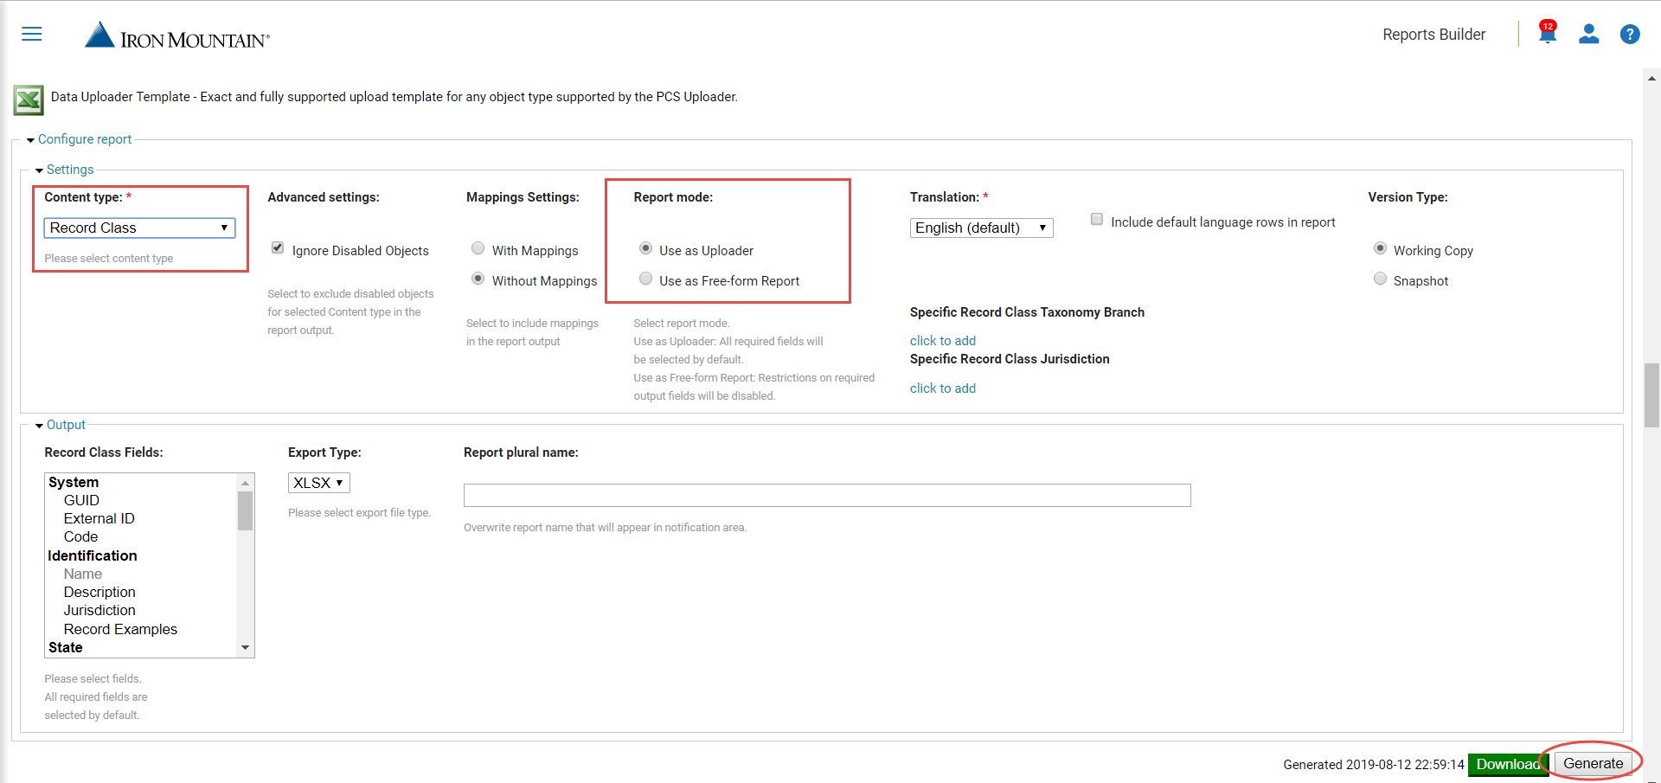Open the hamburger navigation menu
Viewport: 1661px width, 783px height.
pyautogui.click(x=32, y=35)
